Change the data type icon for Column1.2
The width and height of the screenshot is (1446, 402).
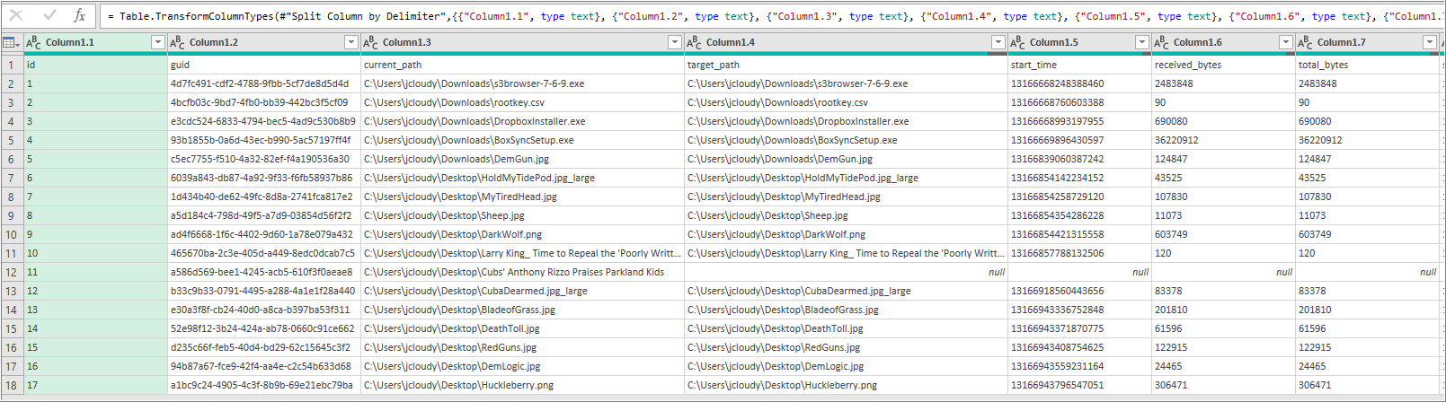coord(177,42)
